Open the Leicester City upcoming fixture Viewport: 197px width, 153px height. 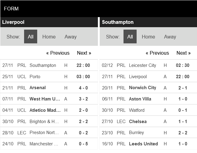point(142,65)
